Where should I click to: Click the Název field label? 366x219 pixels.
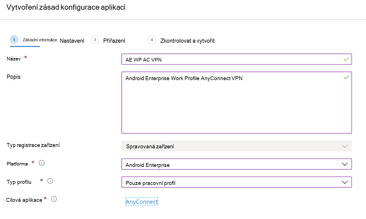click(14, 59)
